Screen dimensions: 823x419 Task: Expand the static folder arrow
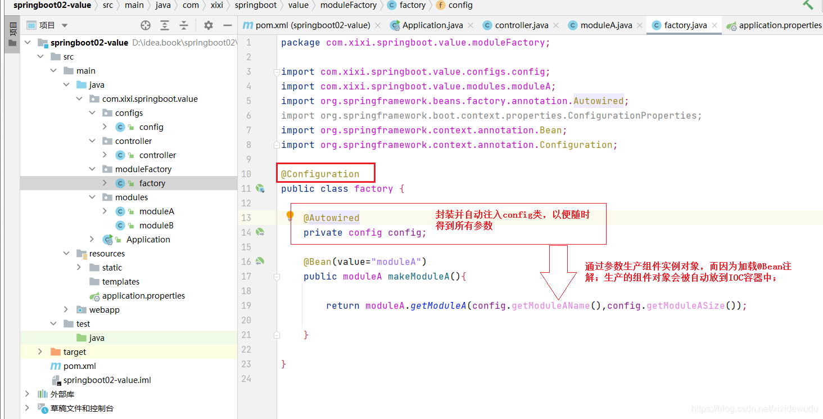(79, 268)
